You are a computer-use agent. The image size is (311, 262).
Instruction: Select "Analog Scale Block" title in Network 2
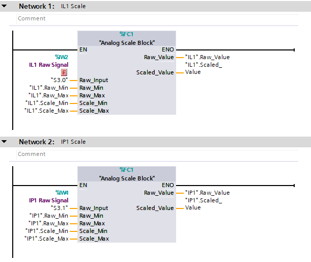pyautogui.click(x=127, y=178)
